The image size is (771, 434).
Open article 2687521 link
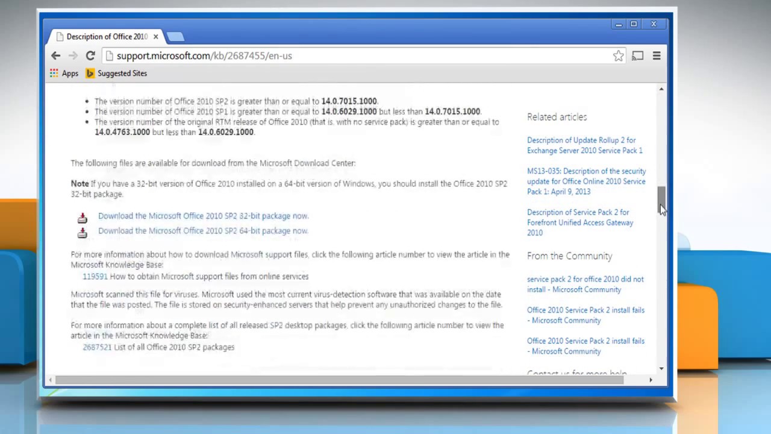click(97, 347)
